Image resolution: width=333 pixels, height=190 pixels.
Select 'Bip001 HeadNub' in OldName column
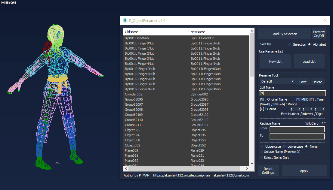click(x=137, y=38)
